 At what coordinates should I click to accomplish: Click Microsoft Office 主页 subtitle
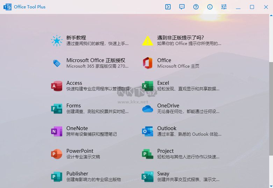click(178, 66)
